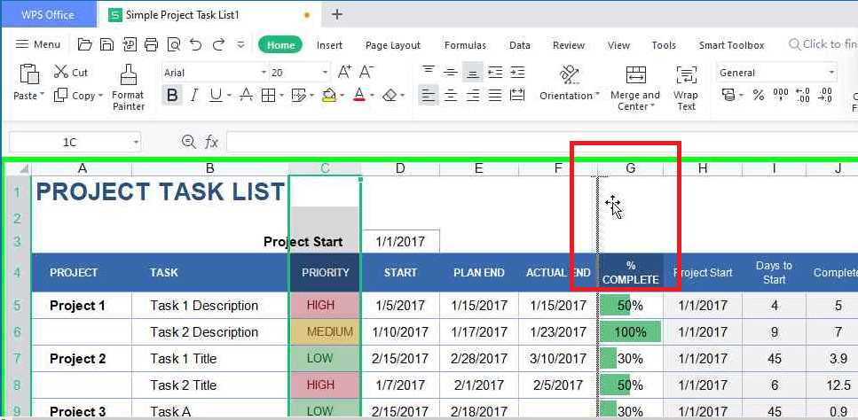Click the cell style format icon

pos(298,96)
